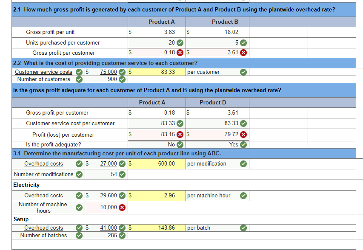363x250 pixels.
Task: Click the red X beside 10,000 machine hours
Action: click(122, 207)
